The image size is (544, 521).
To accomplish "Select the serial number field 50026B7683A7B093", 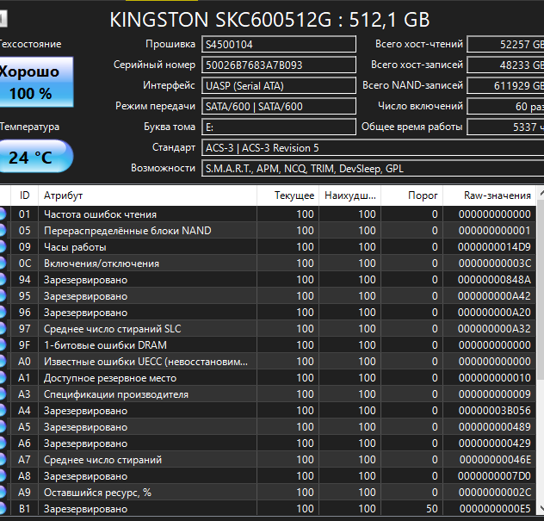I will (x=279, y=65).
